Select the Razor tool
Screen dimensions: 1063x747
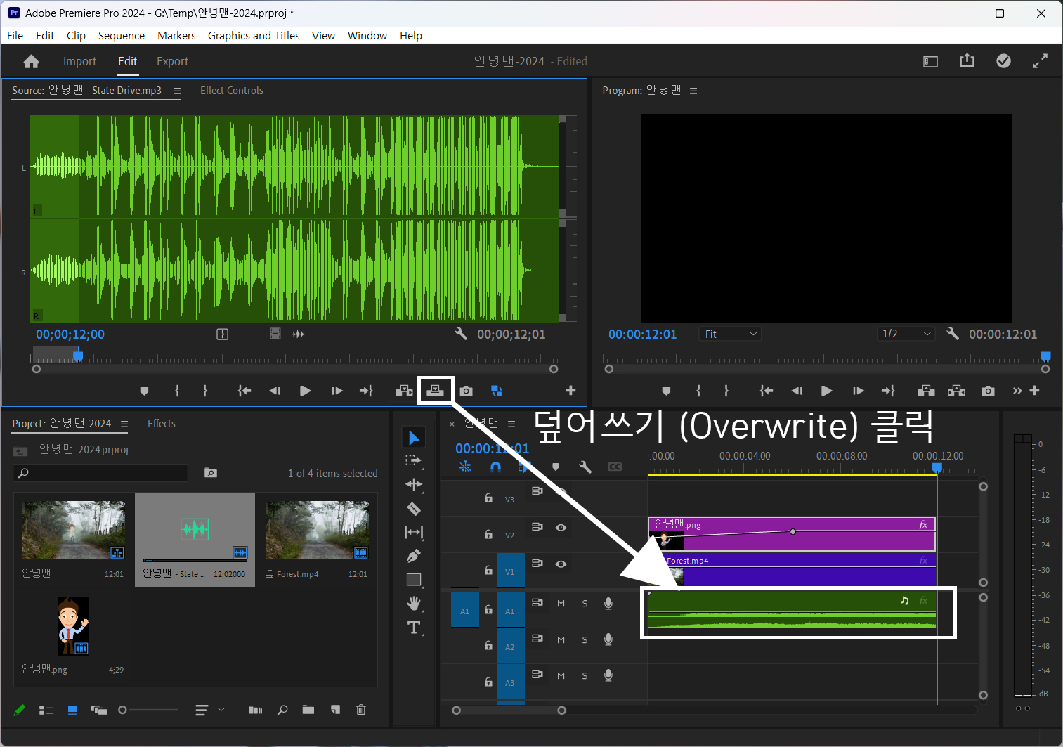tap(414, 509)
